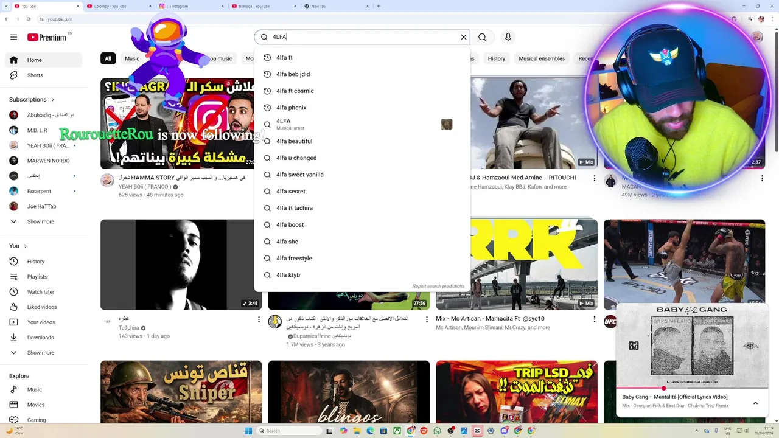779x438 pixels.
Task: Open the Ta9chira channel link under video
Action: (129, 328)
